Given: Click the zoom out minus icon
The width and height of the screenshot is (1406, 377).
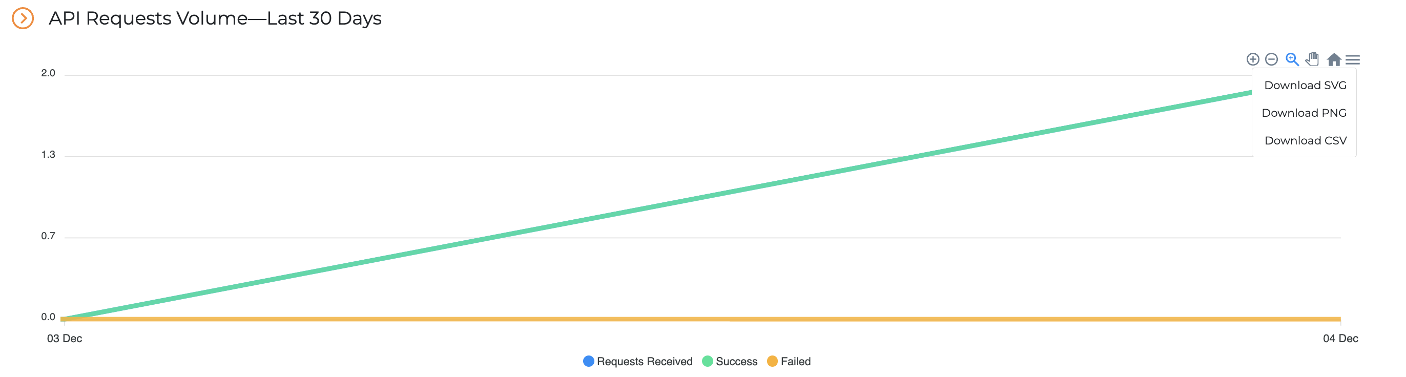Looking at the screenshot, I should [1271, 59].
